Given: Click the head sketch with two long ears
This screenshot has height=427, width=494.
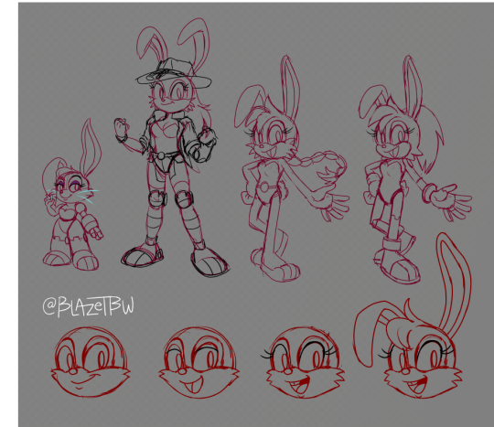Looking at the screenshot, I should tap(413, 315).
